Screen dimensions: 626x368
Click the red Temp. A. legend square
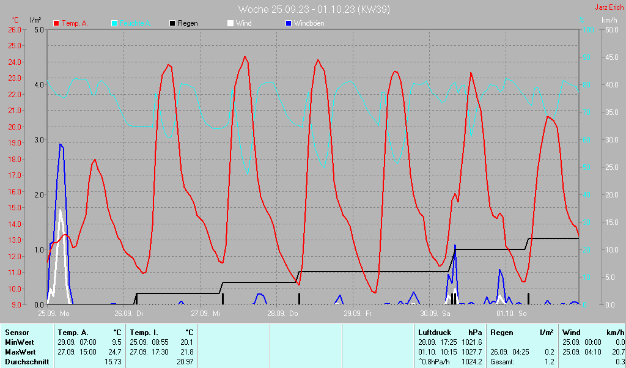[56, 23]
